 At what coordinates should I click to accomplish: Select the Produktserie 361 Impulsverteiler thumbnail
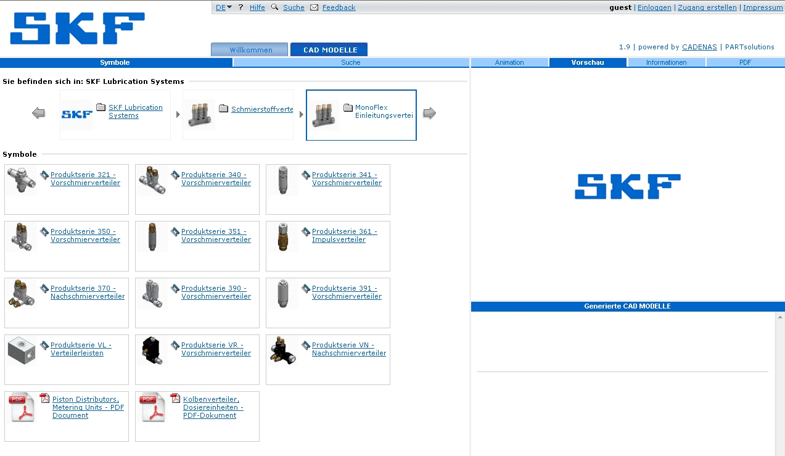(284, 237)
